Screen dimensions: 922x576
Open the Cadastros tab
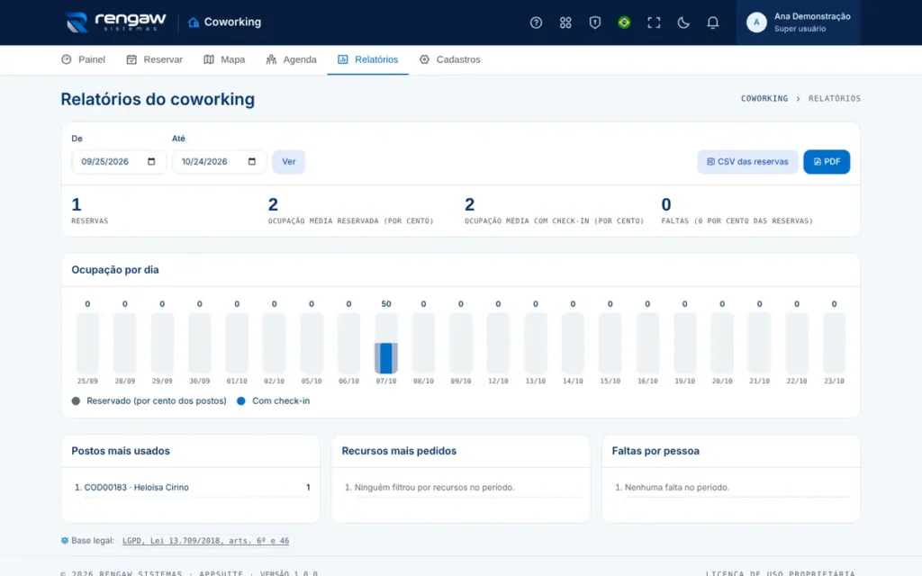tap(450, 59)
